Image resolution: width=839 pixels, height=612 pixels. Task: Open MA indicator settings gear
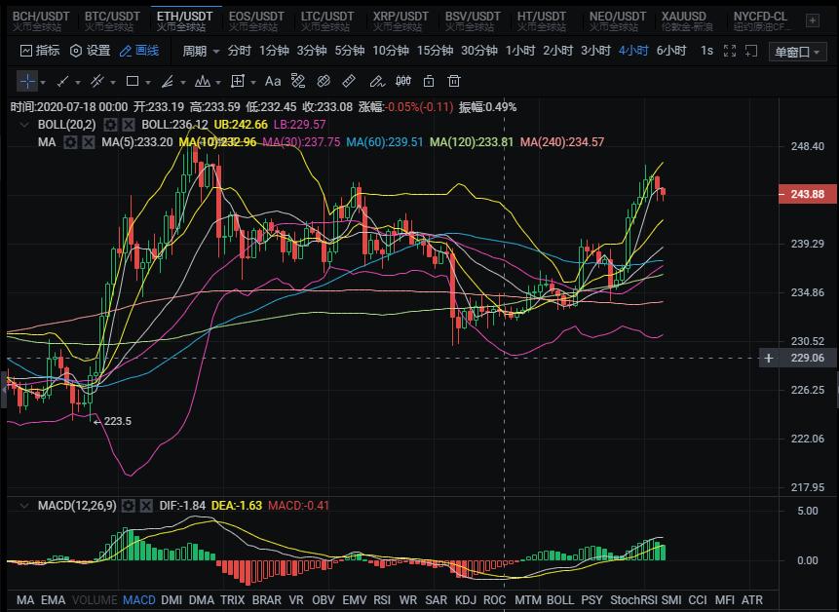[70, 142]
